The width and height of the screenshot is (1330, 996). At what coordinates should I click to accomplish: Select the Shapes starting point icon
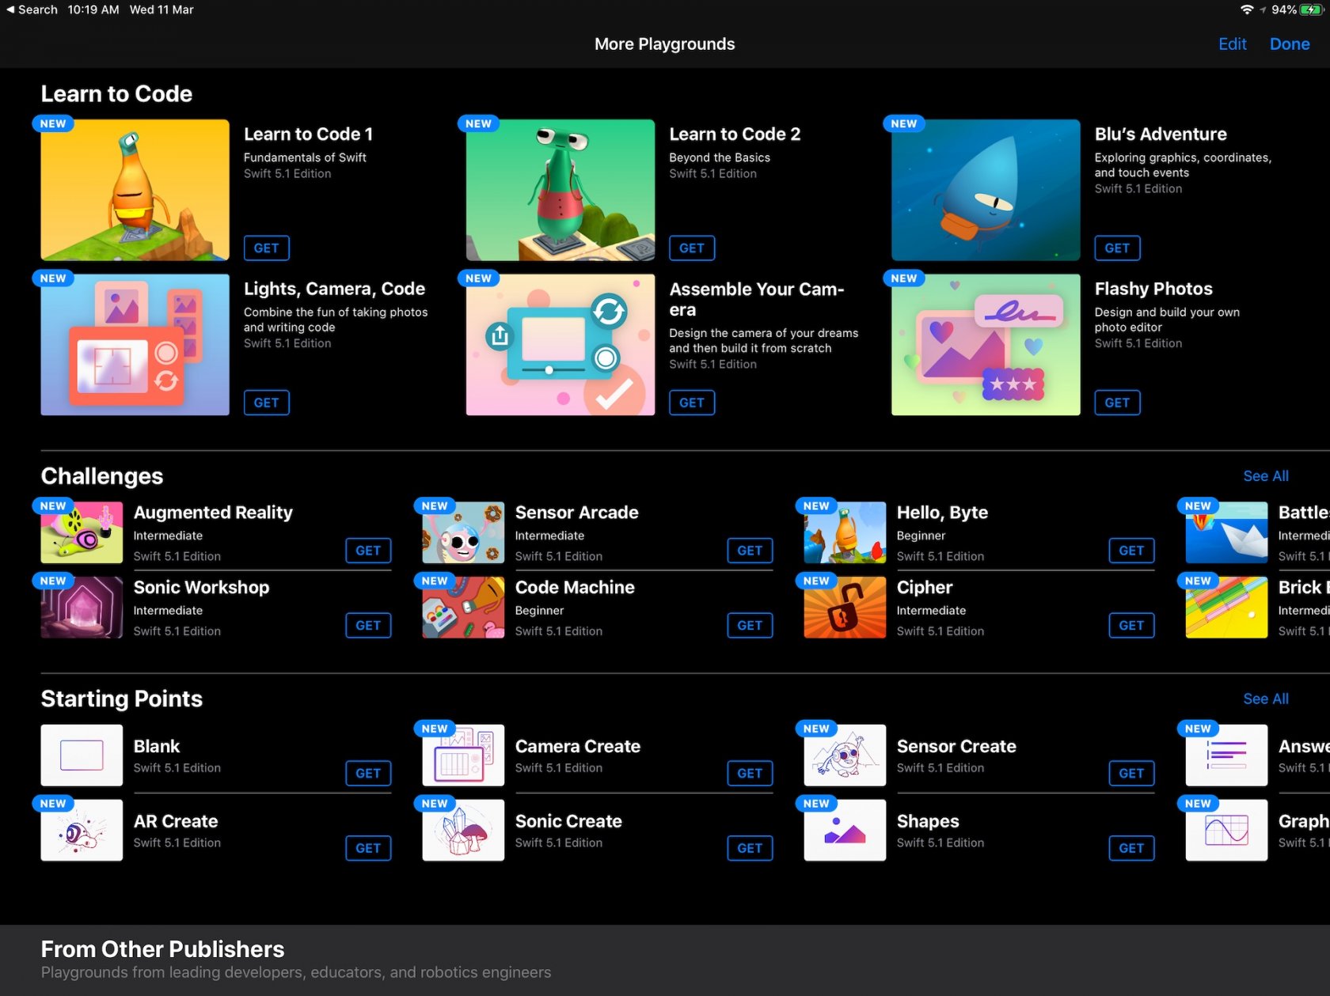click(844, 830)
